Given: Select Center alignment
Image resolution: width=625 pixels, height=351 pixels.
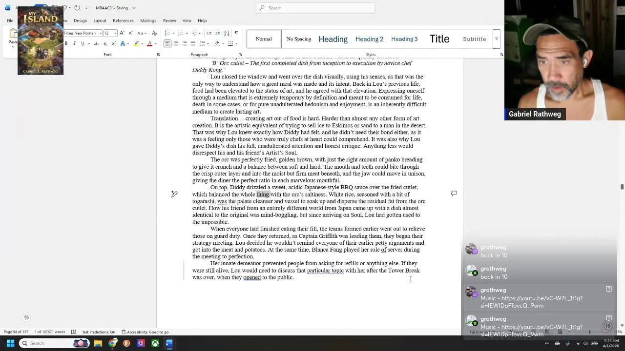Looking at the screenshot, I should coord(176,43).
